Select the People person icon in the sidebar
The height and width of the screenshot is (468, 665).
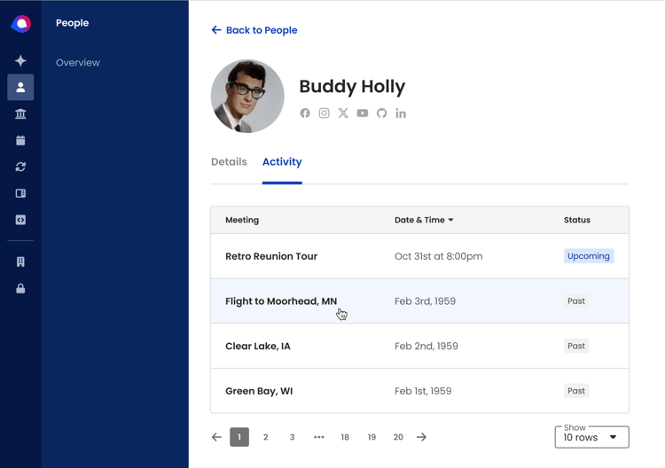click(20, 88)
